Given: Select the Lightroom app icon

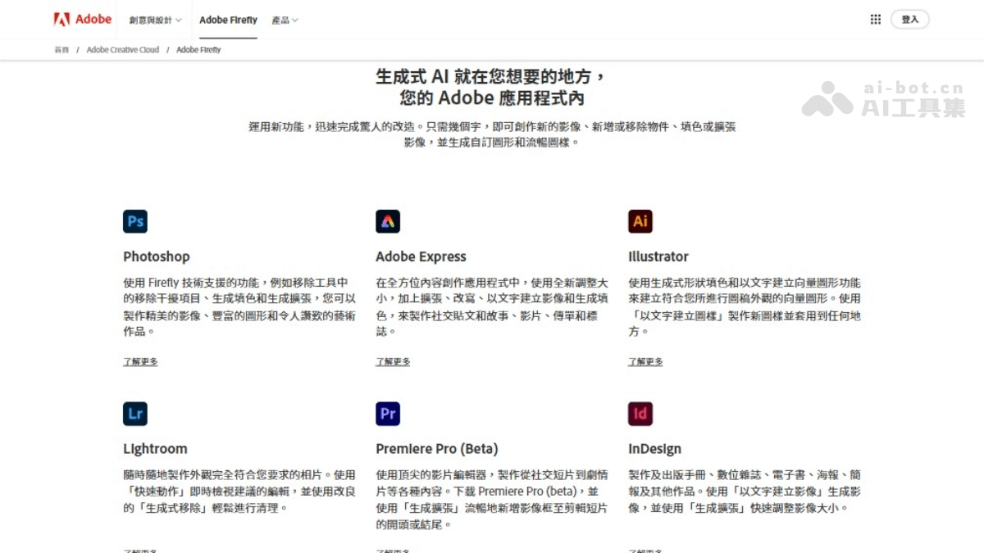Looking at the screenshot, I should click(134, 414).
